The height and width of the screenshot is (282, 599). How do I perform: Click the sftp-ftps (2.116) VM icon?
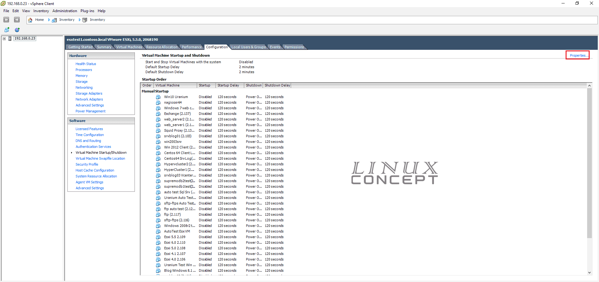click(158, 220)
